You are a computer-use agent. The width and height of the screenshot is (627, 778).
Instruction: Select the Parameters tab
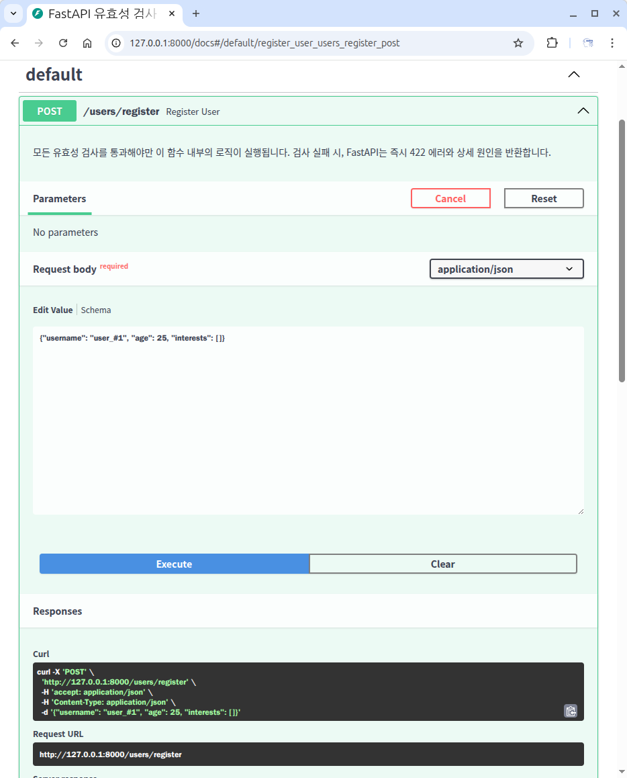pyautogui.click(x=60, y=198)
